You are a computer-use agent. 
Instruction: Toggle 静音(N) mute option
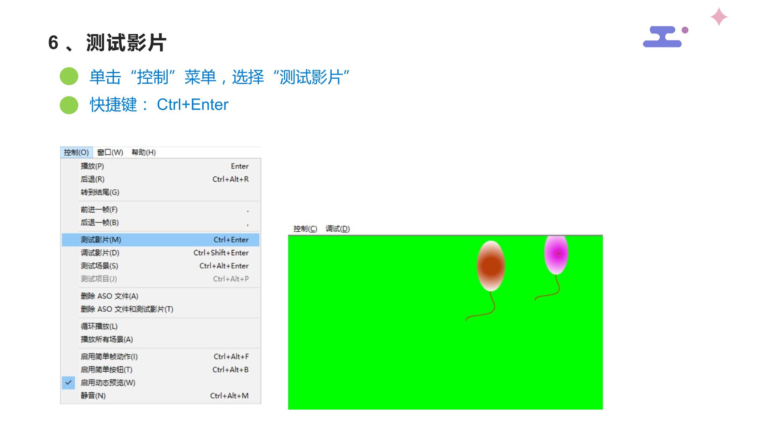(160, 396)
